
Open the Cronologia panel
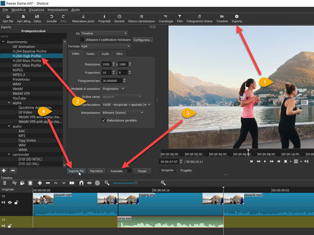point(166,19)
